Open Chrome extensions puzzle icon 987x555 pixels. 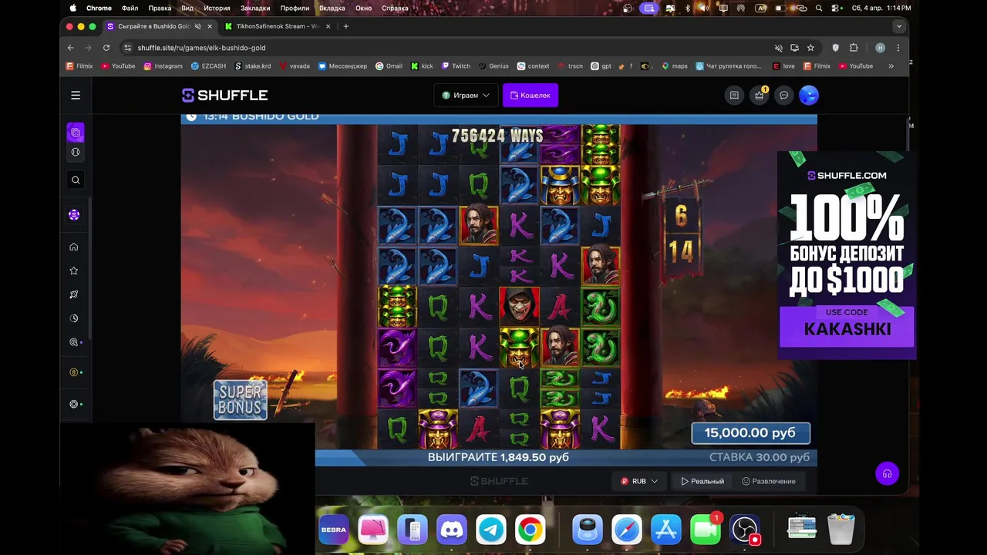[x=854, y=48]
